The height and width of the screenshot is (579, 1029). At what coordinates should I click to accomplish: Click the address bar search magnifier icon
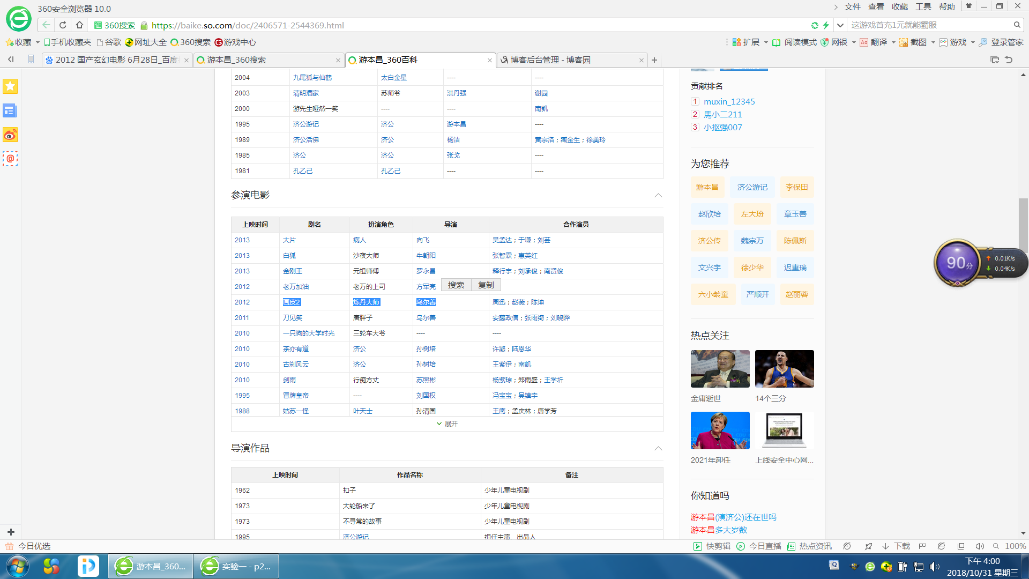1017,25
